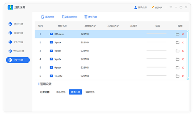The height and width of the screenshot is (115, 195).
Task: Choose 普通压缩 compression option
Action: point(75,92)
